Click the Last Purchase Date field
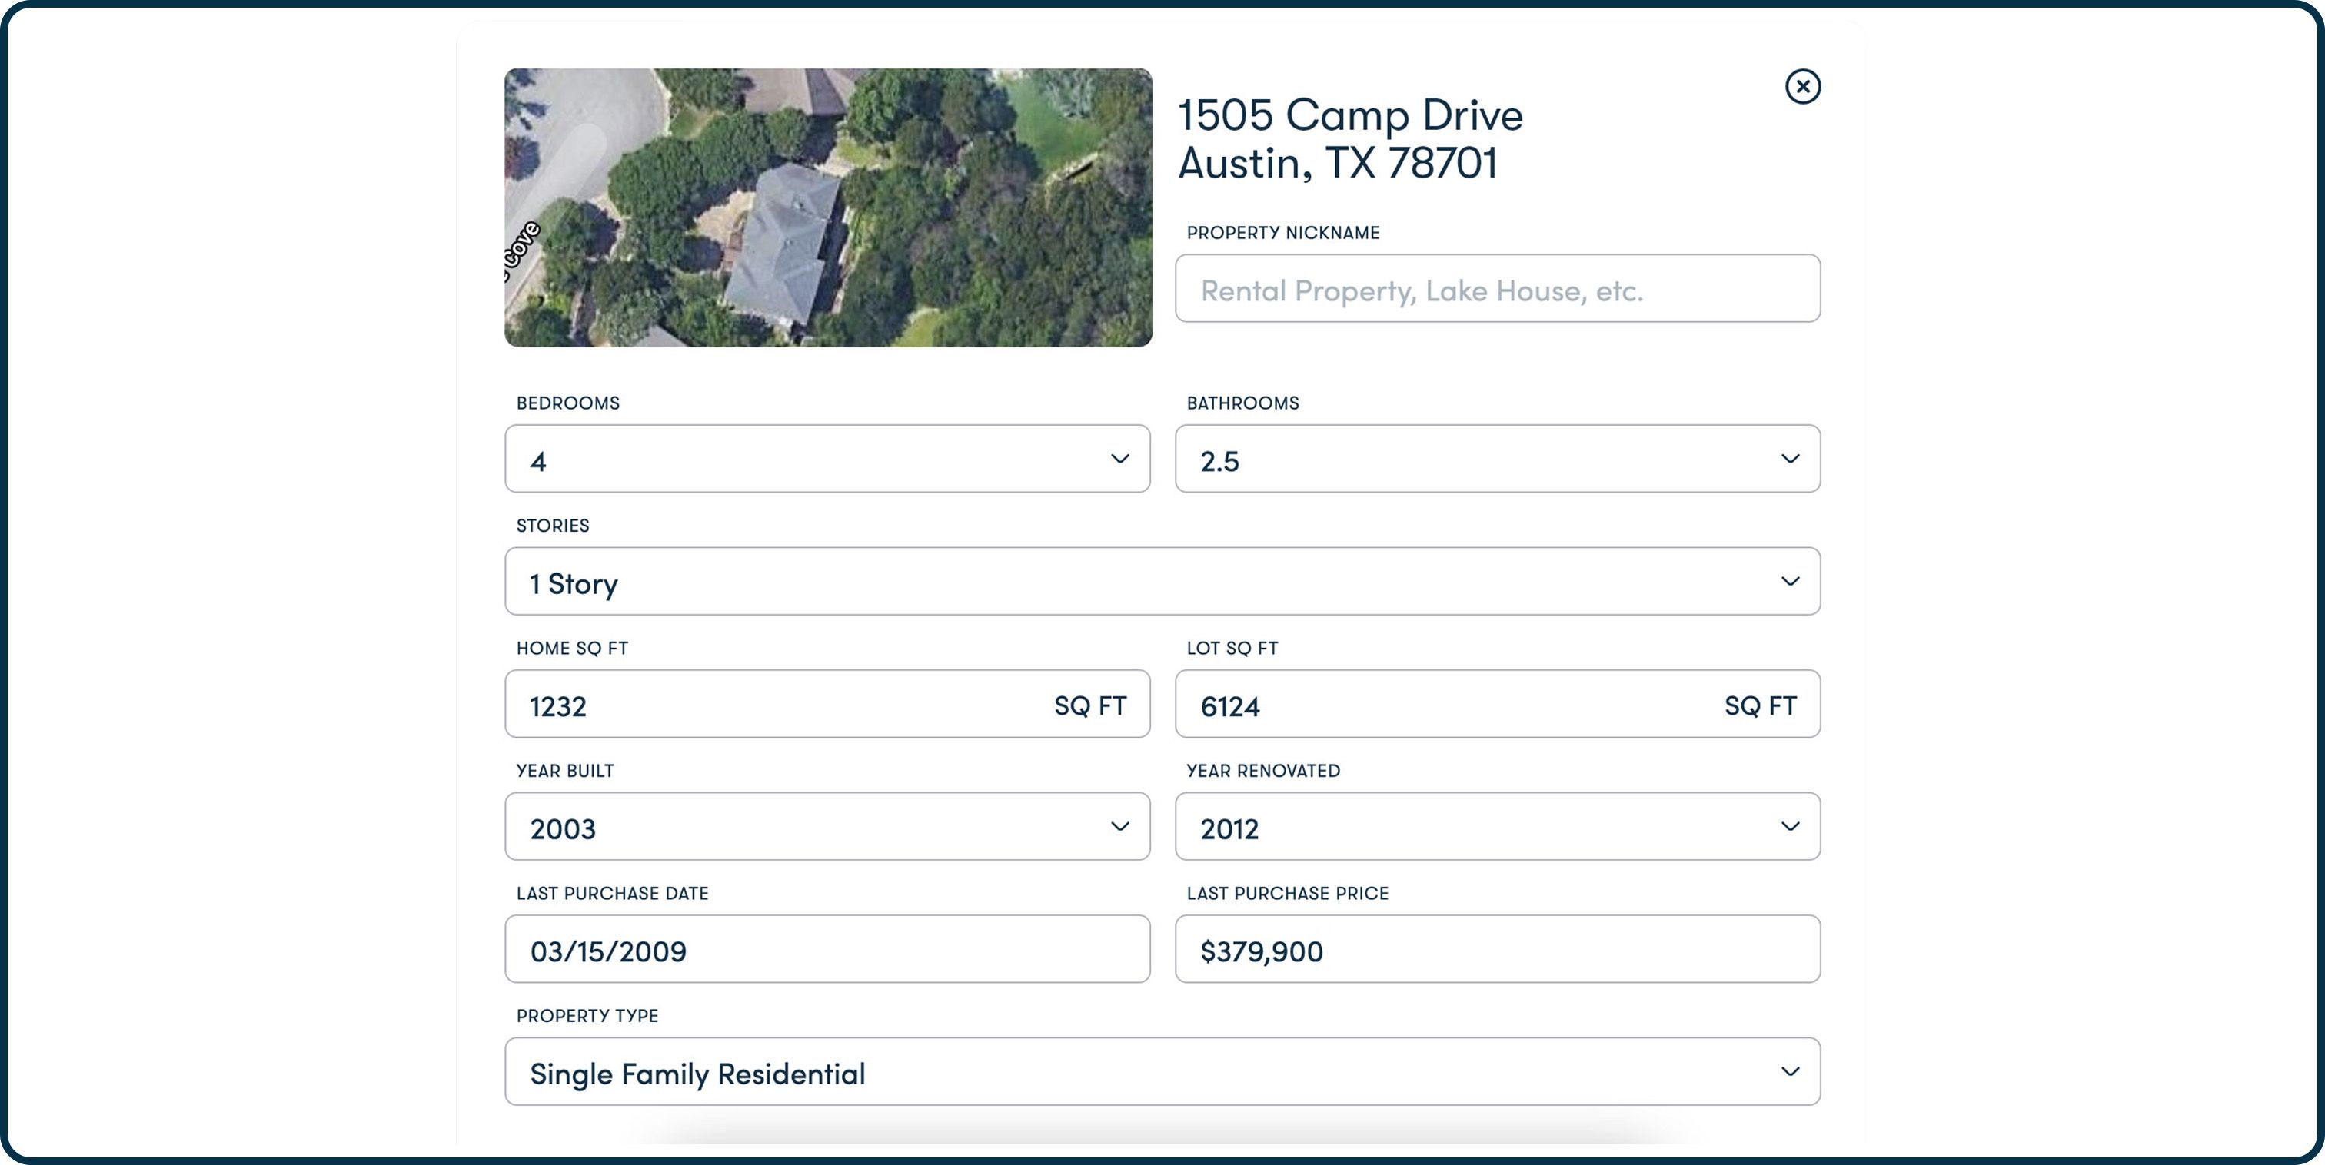Viewport: 2325px width, 1165px height. click(827, 949)
